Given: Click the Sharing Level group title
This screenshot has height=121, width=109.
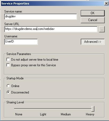Looking at the screenshot, I should (x=15, y=102).
